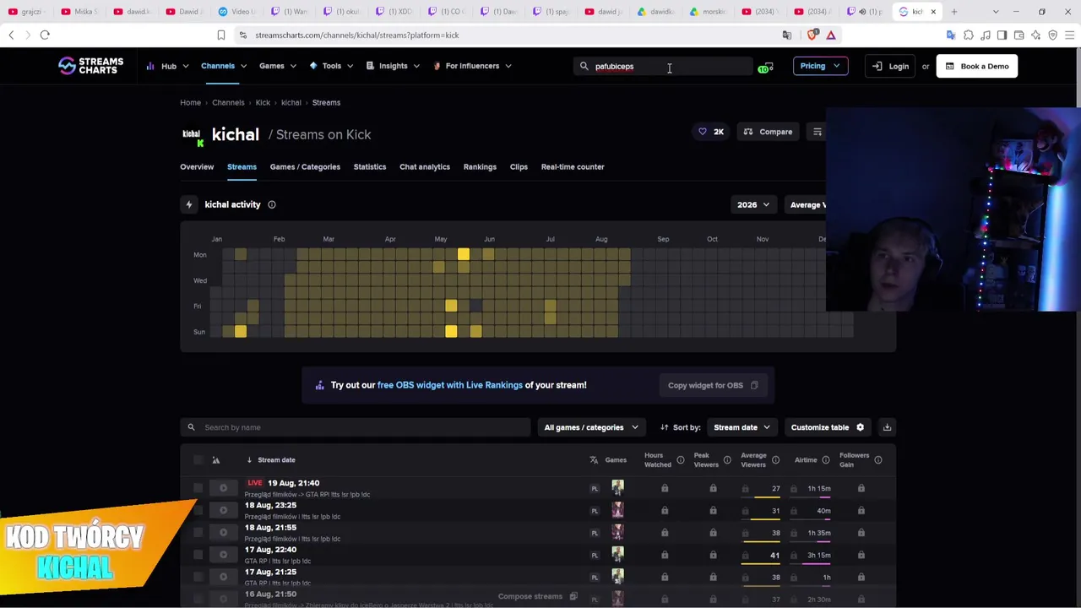Screen dimensions: 1081x608
Task: Switch to the Chat analytics tab
Action: click(x=425, y=166)
